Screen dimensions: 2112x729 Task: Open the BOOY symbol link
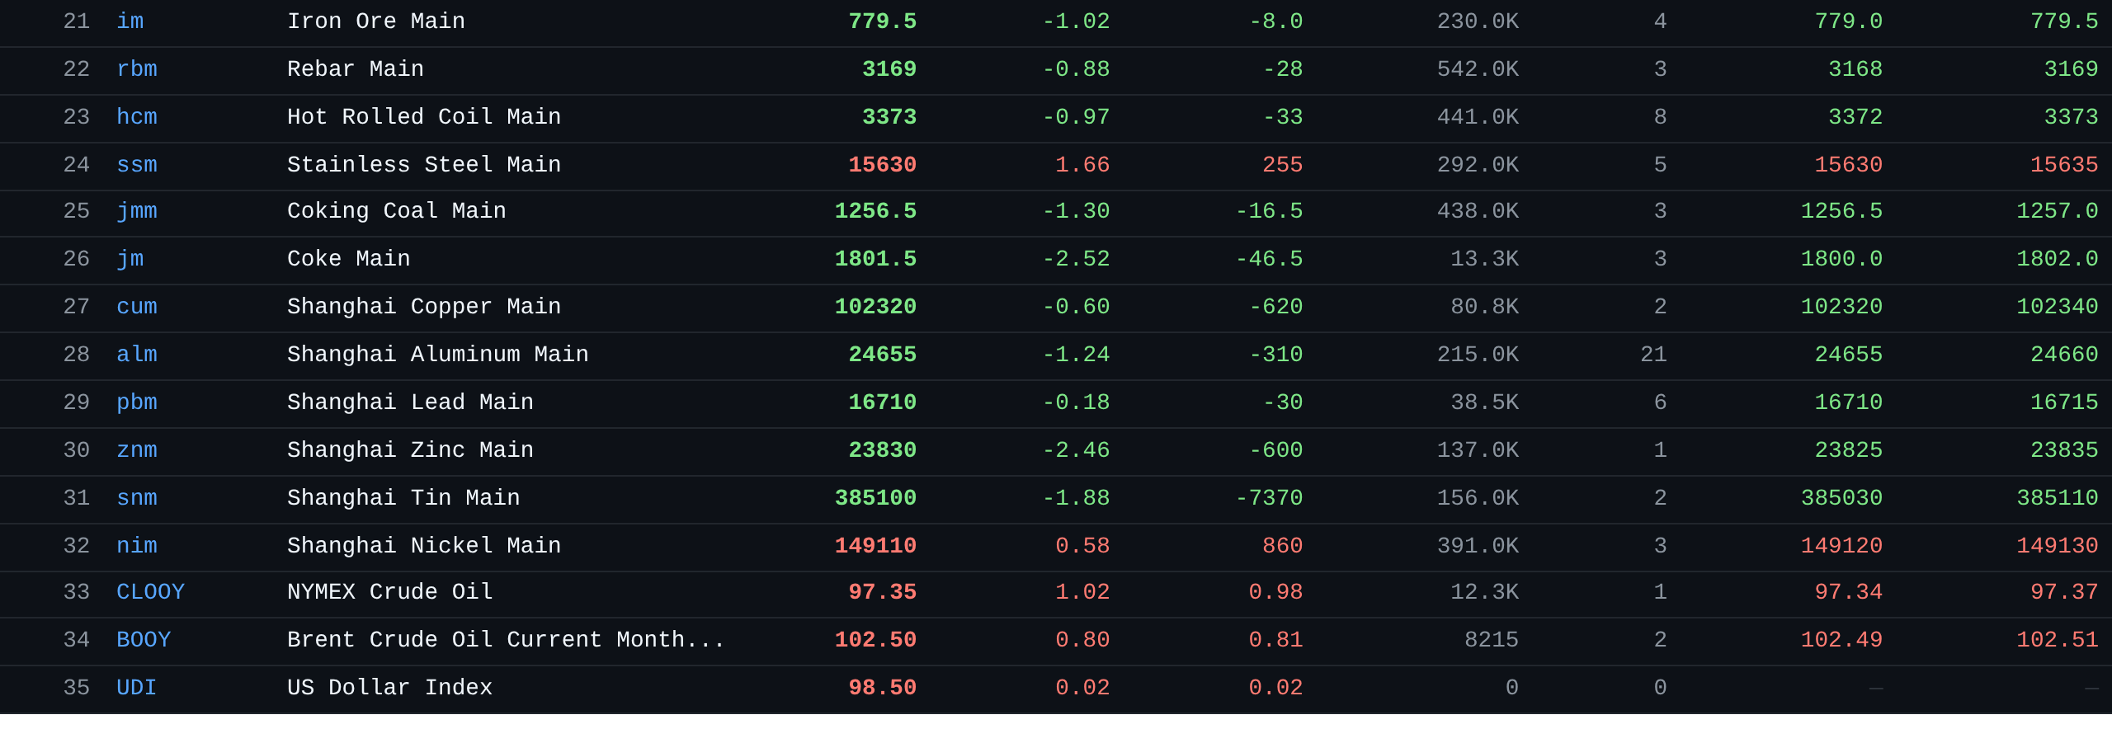144,640
